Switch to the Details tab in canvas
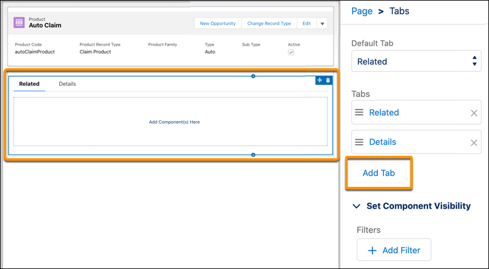 [67, 84]
